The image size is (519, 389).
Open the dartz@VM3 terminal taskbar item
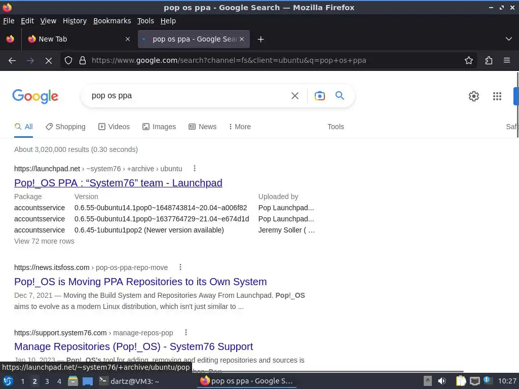pos(129,381)
